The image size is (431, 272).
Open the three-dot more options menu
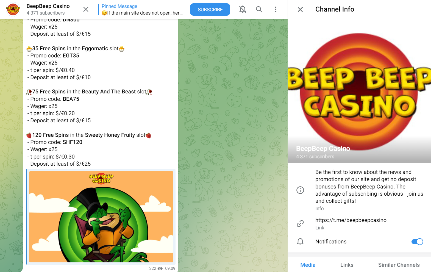[276, 9]
